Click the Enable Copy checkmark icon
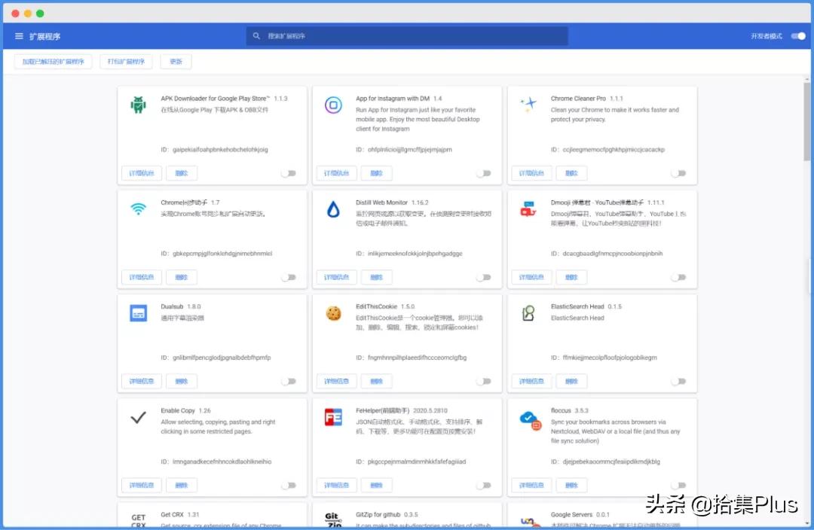The image size is (814, 530). tap(138, 418)
